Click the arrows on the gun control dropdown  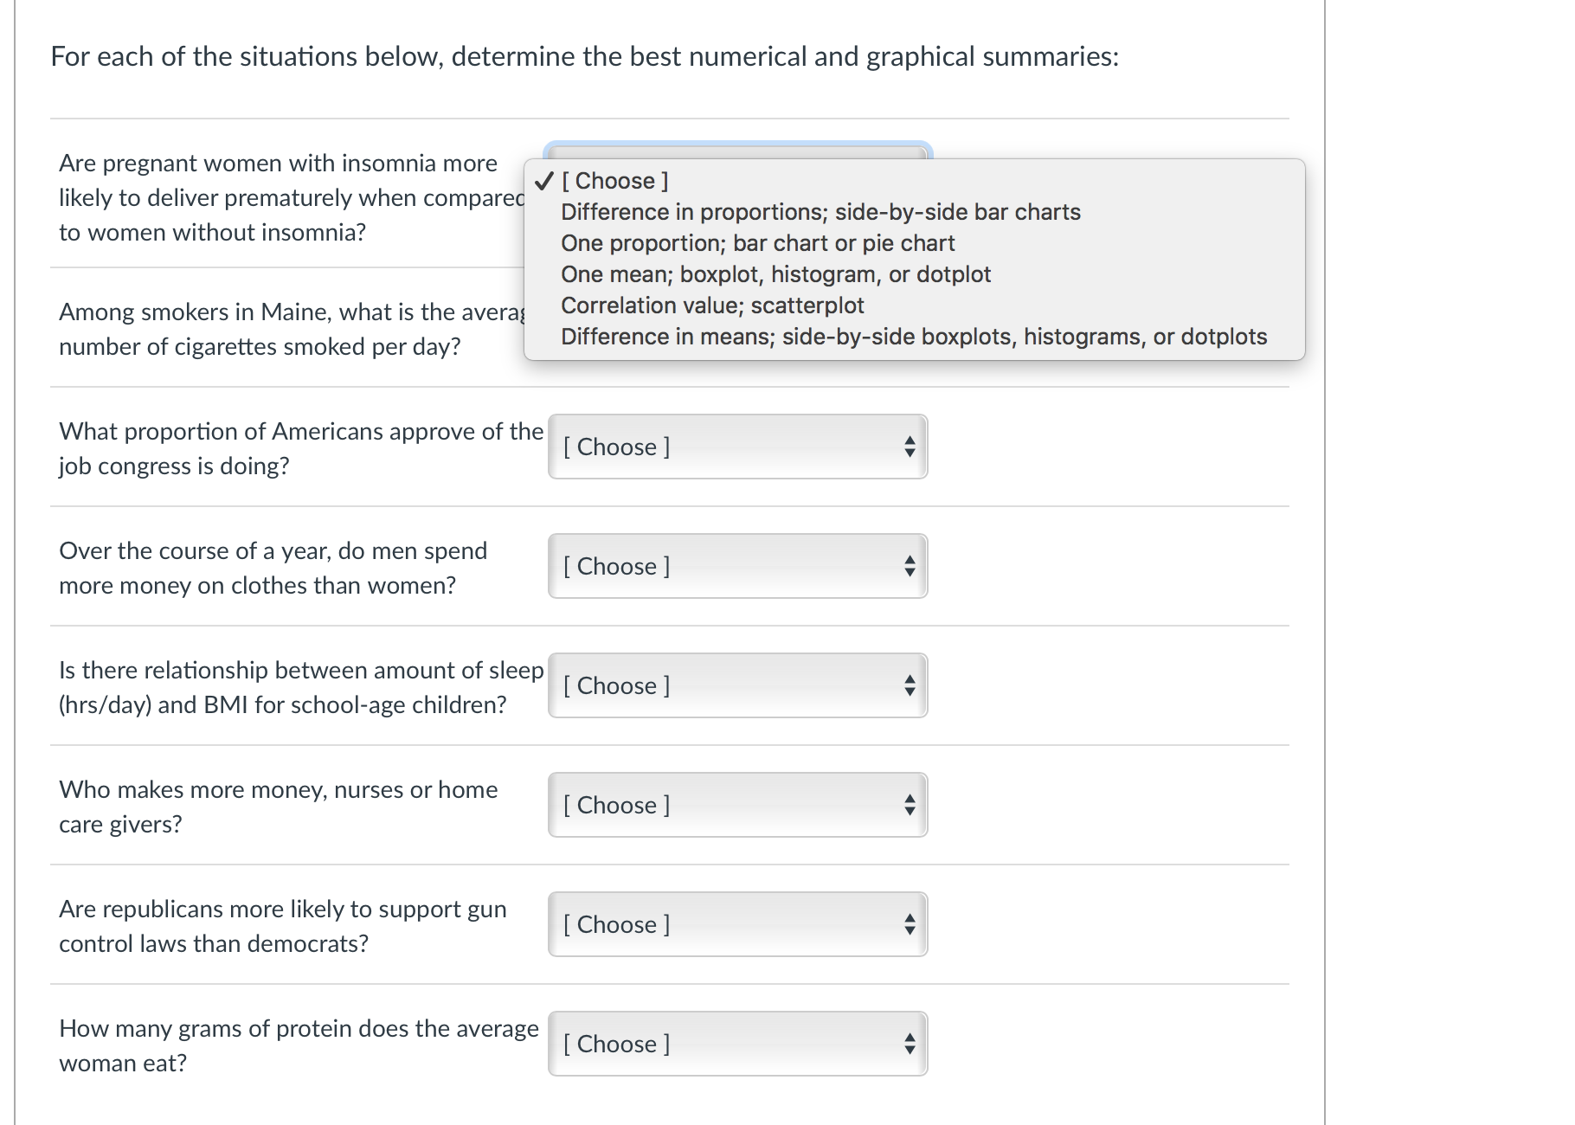coord(910,924)
